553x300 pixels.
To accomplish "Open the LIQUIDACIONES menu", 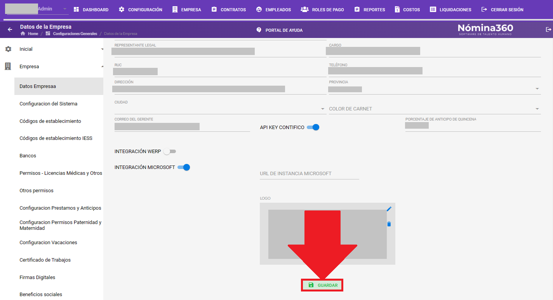I will [x=450, y=10].
